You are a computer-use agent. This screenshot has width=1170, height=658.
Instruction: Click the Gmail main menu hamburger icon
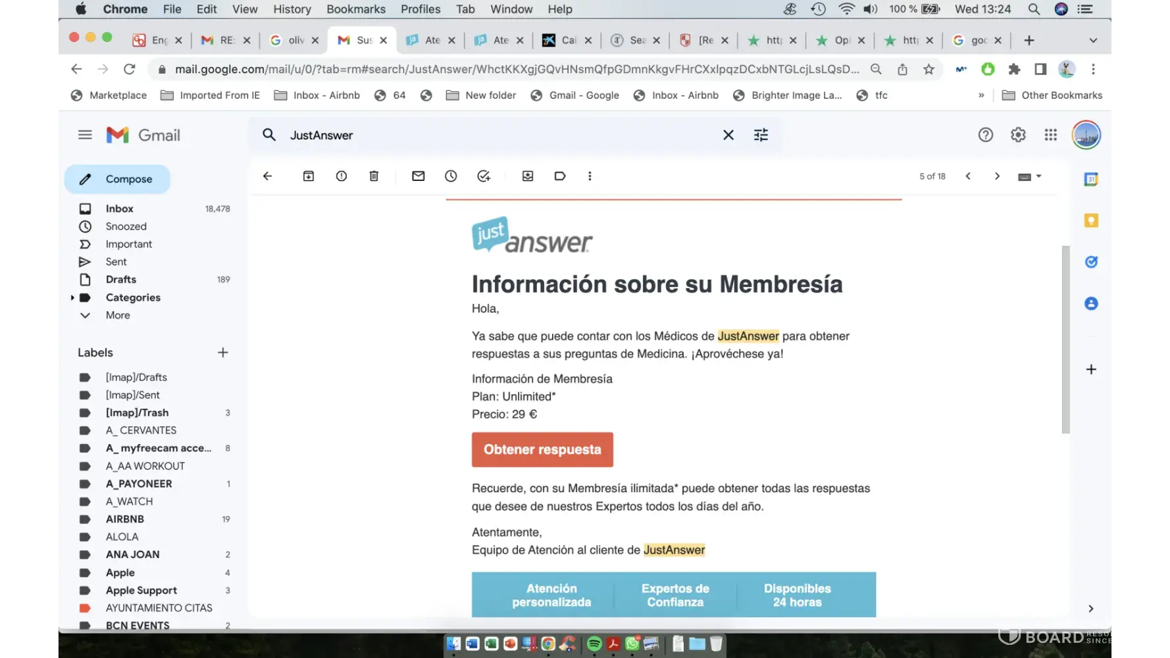tap(85, 135)
